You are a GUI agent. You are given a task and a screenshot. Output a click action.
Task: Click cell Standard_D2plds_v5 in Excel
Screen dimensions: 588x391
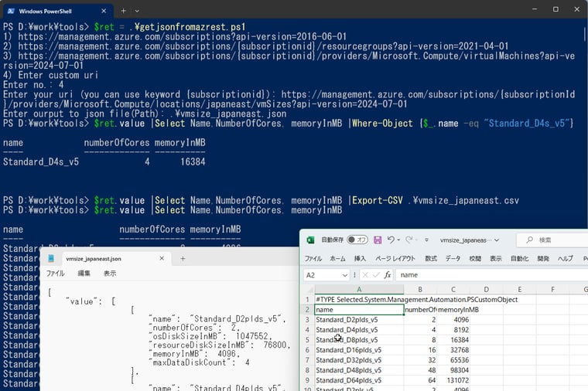pos(359,320)
